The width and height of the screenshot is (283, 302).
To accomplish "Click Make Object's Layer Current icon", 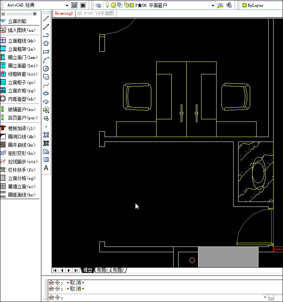I will click(x=220, y=5).
